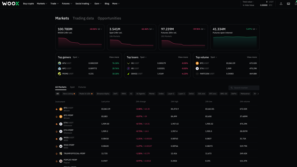Screen dimensions: 297x167
Task: Click XR coin icon in Top losers
Action: coord(128,68)
